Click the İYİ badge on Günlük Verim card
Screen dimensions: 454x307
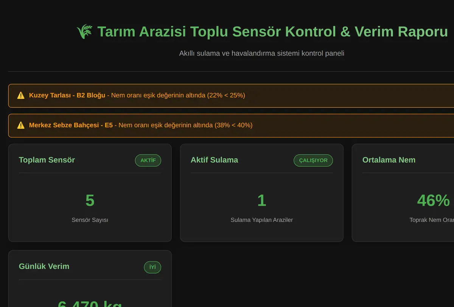coord(152,267)
